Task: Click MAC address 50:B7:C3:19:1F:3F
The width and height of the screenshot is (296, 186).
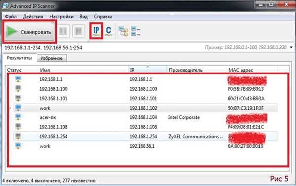Action: (x=246, y=108)
